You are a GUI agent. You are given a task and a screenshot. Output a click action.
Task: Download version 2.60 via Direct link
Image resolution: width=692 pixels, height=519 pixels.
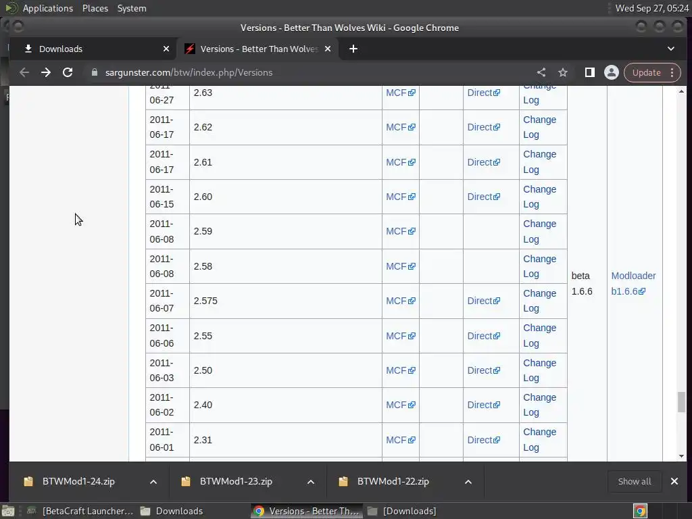coord(483,197)
